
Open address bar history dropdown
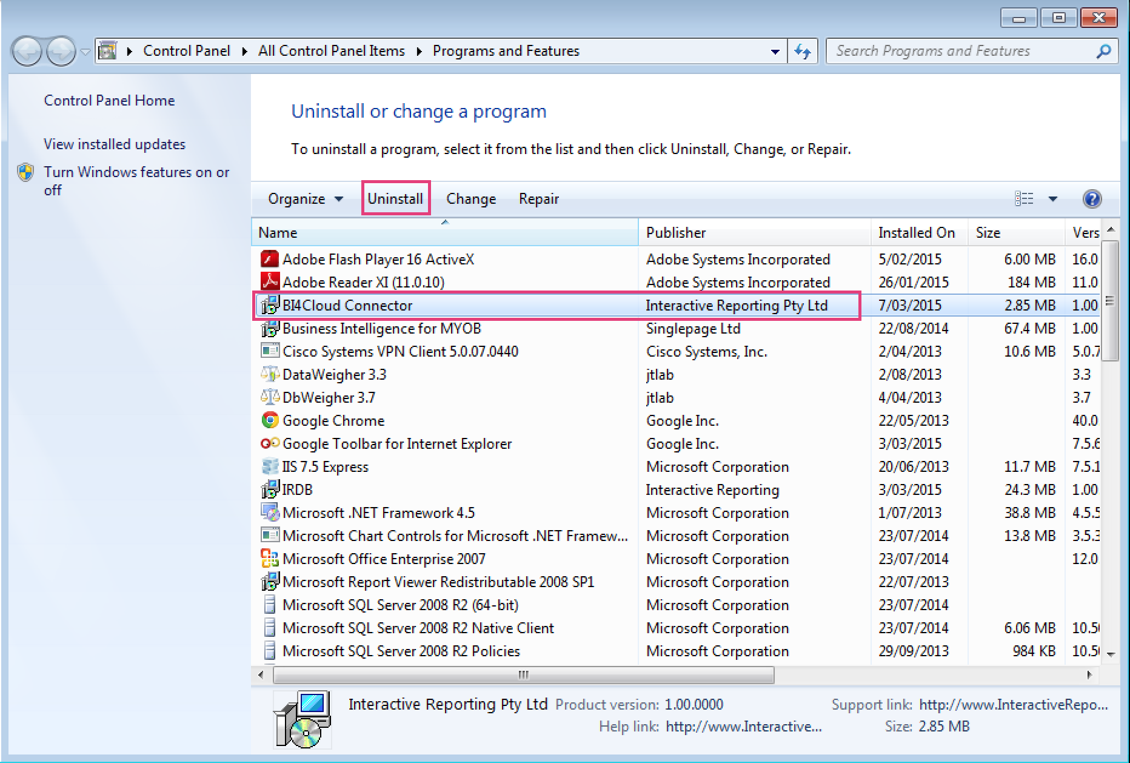coord(775,52)
